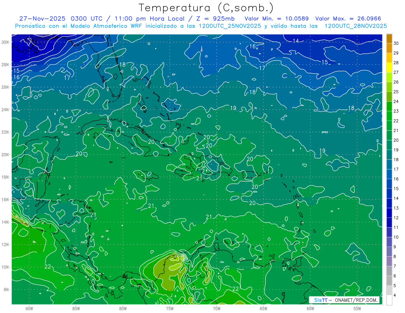Viewport: 405px width, 313px height.
Task: Click the colorbar tick label "13"
Action: 396,208
